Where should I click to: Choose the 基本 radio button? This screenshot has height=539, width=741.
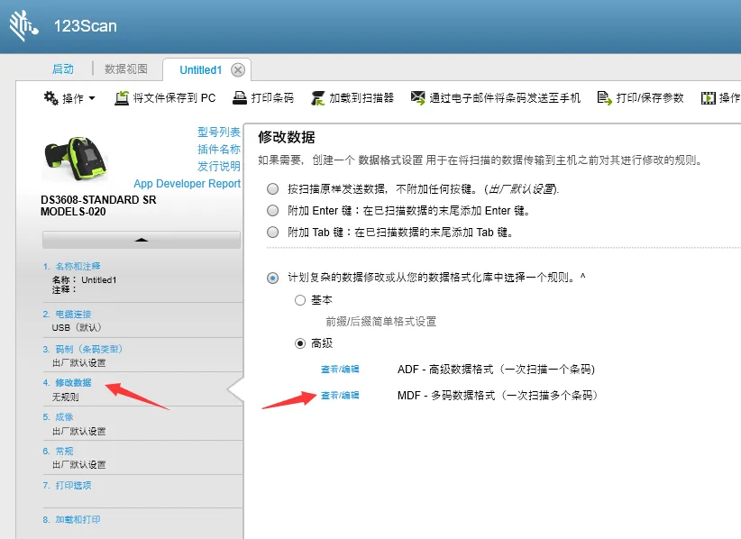coord(300,300)
